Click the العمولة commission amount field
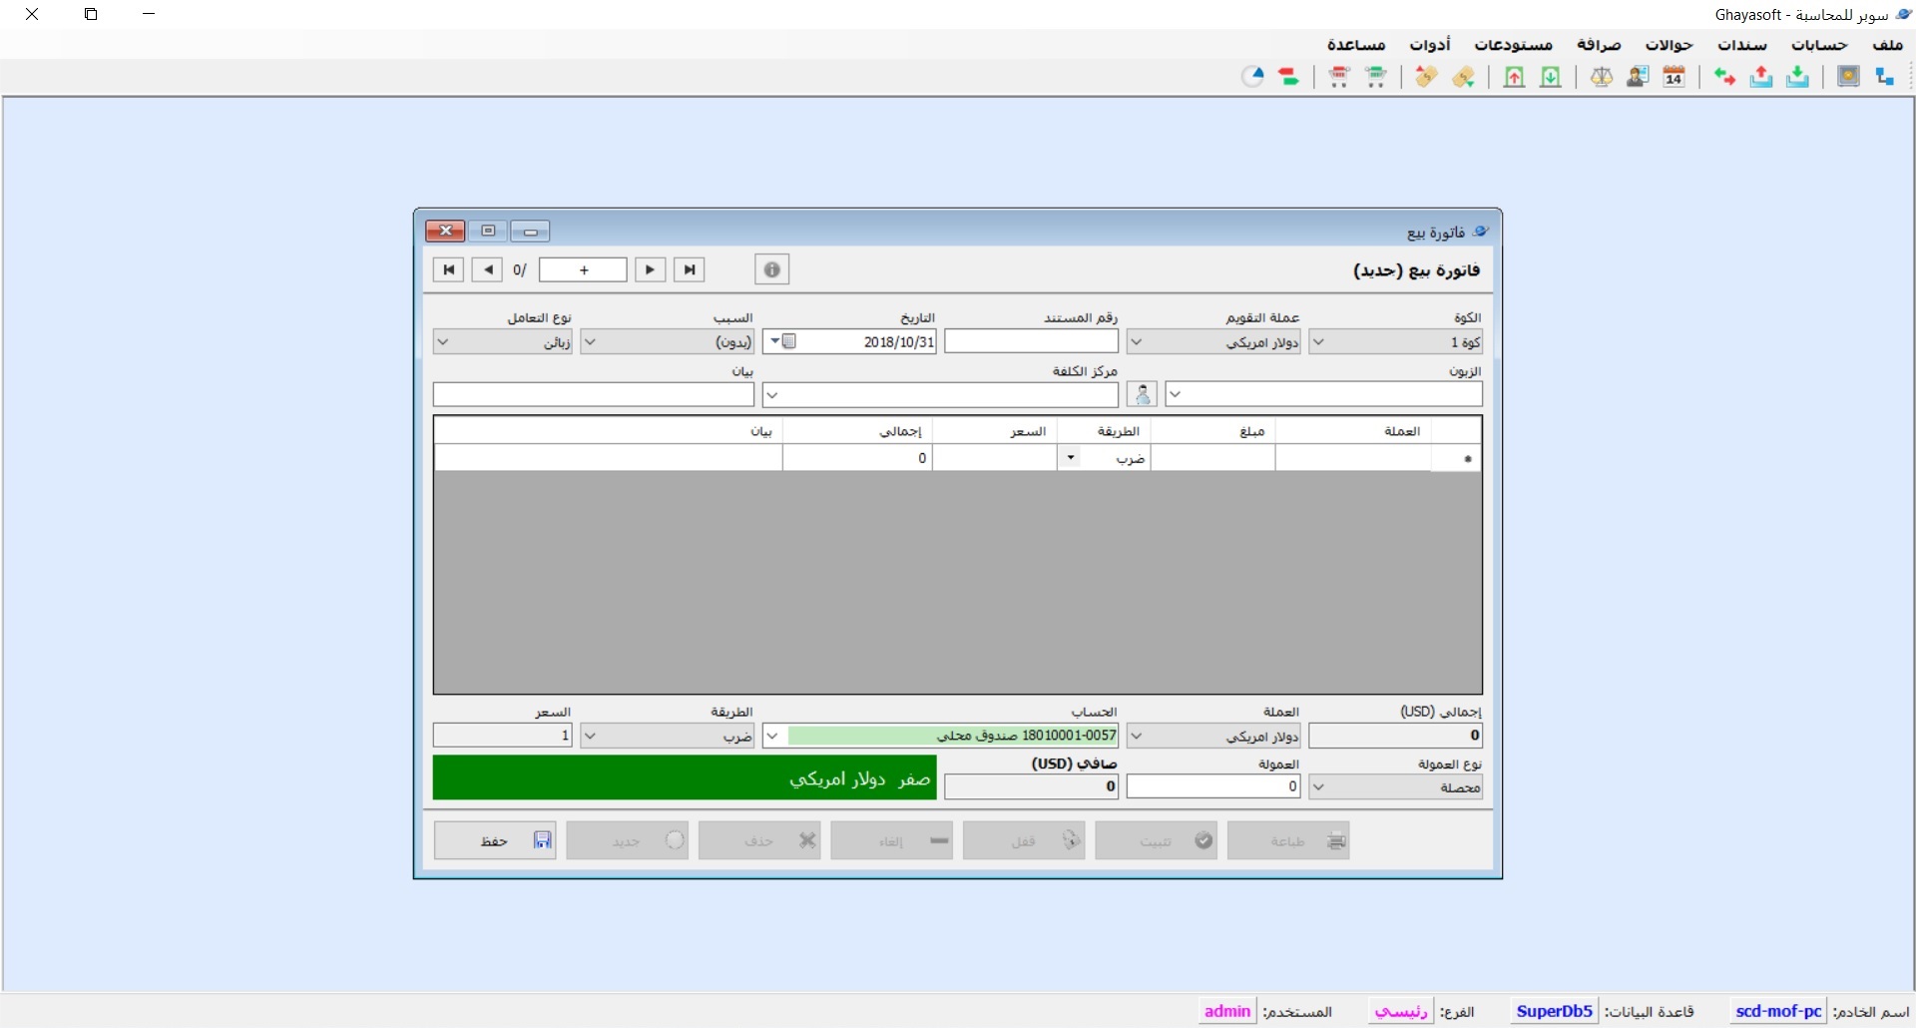This screenshot has width=1916, height=1028. (x=1213, y=787)
